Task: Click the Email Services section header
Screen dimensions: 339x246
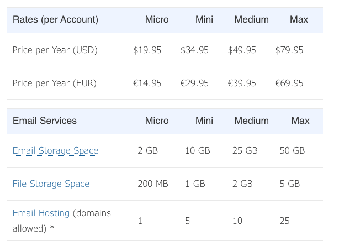Action: click(x=45, y=121)
